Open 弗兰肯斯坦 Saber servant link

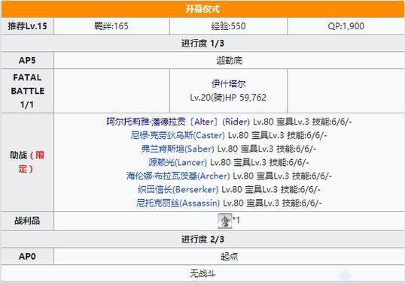point(178,149)
